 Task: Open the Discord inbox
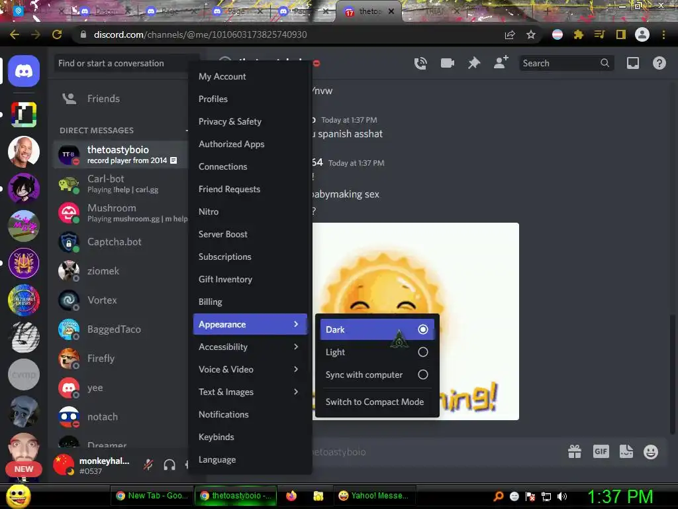(x=632, y=63)
